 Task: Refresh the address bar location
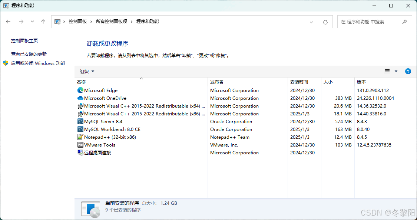[325, 22]
